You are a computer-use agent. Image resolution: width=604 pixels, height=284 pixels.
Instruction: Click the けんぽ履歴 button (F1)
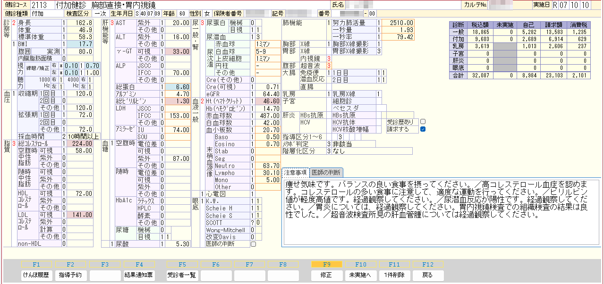click(36, 275)
